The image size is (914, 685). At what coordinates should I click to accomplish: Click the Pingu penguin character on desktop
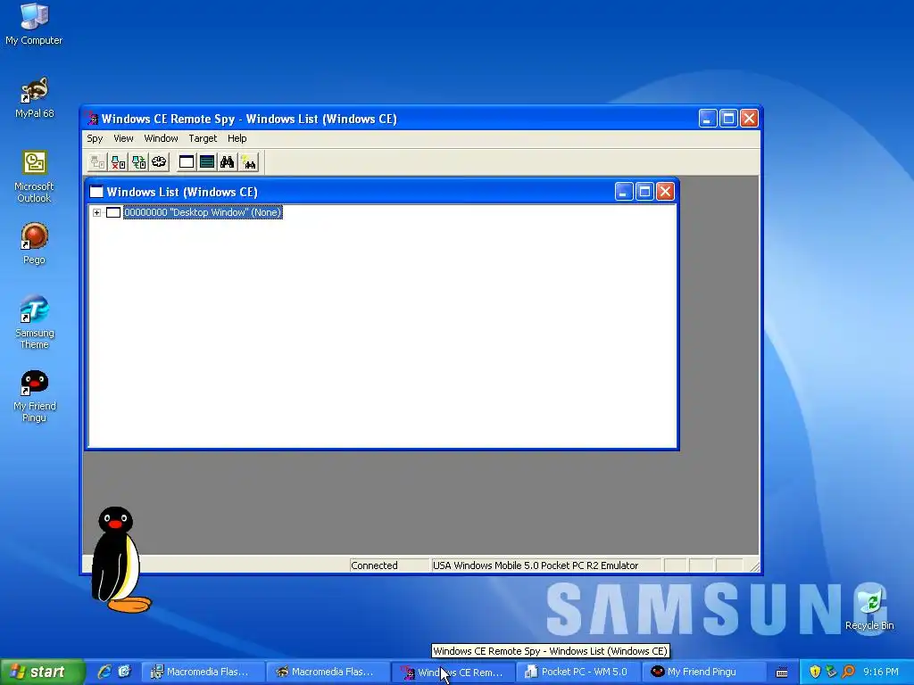(120, 559)
